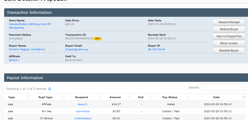Sort by Recipient column arrows
248x120 pixels.
99,97
